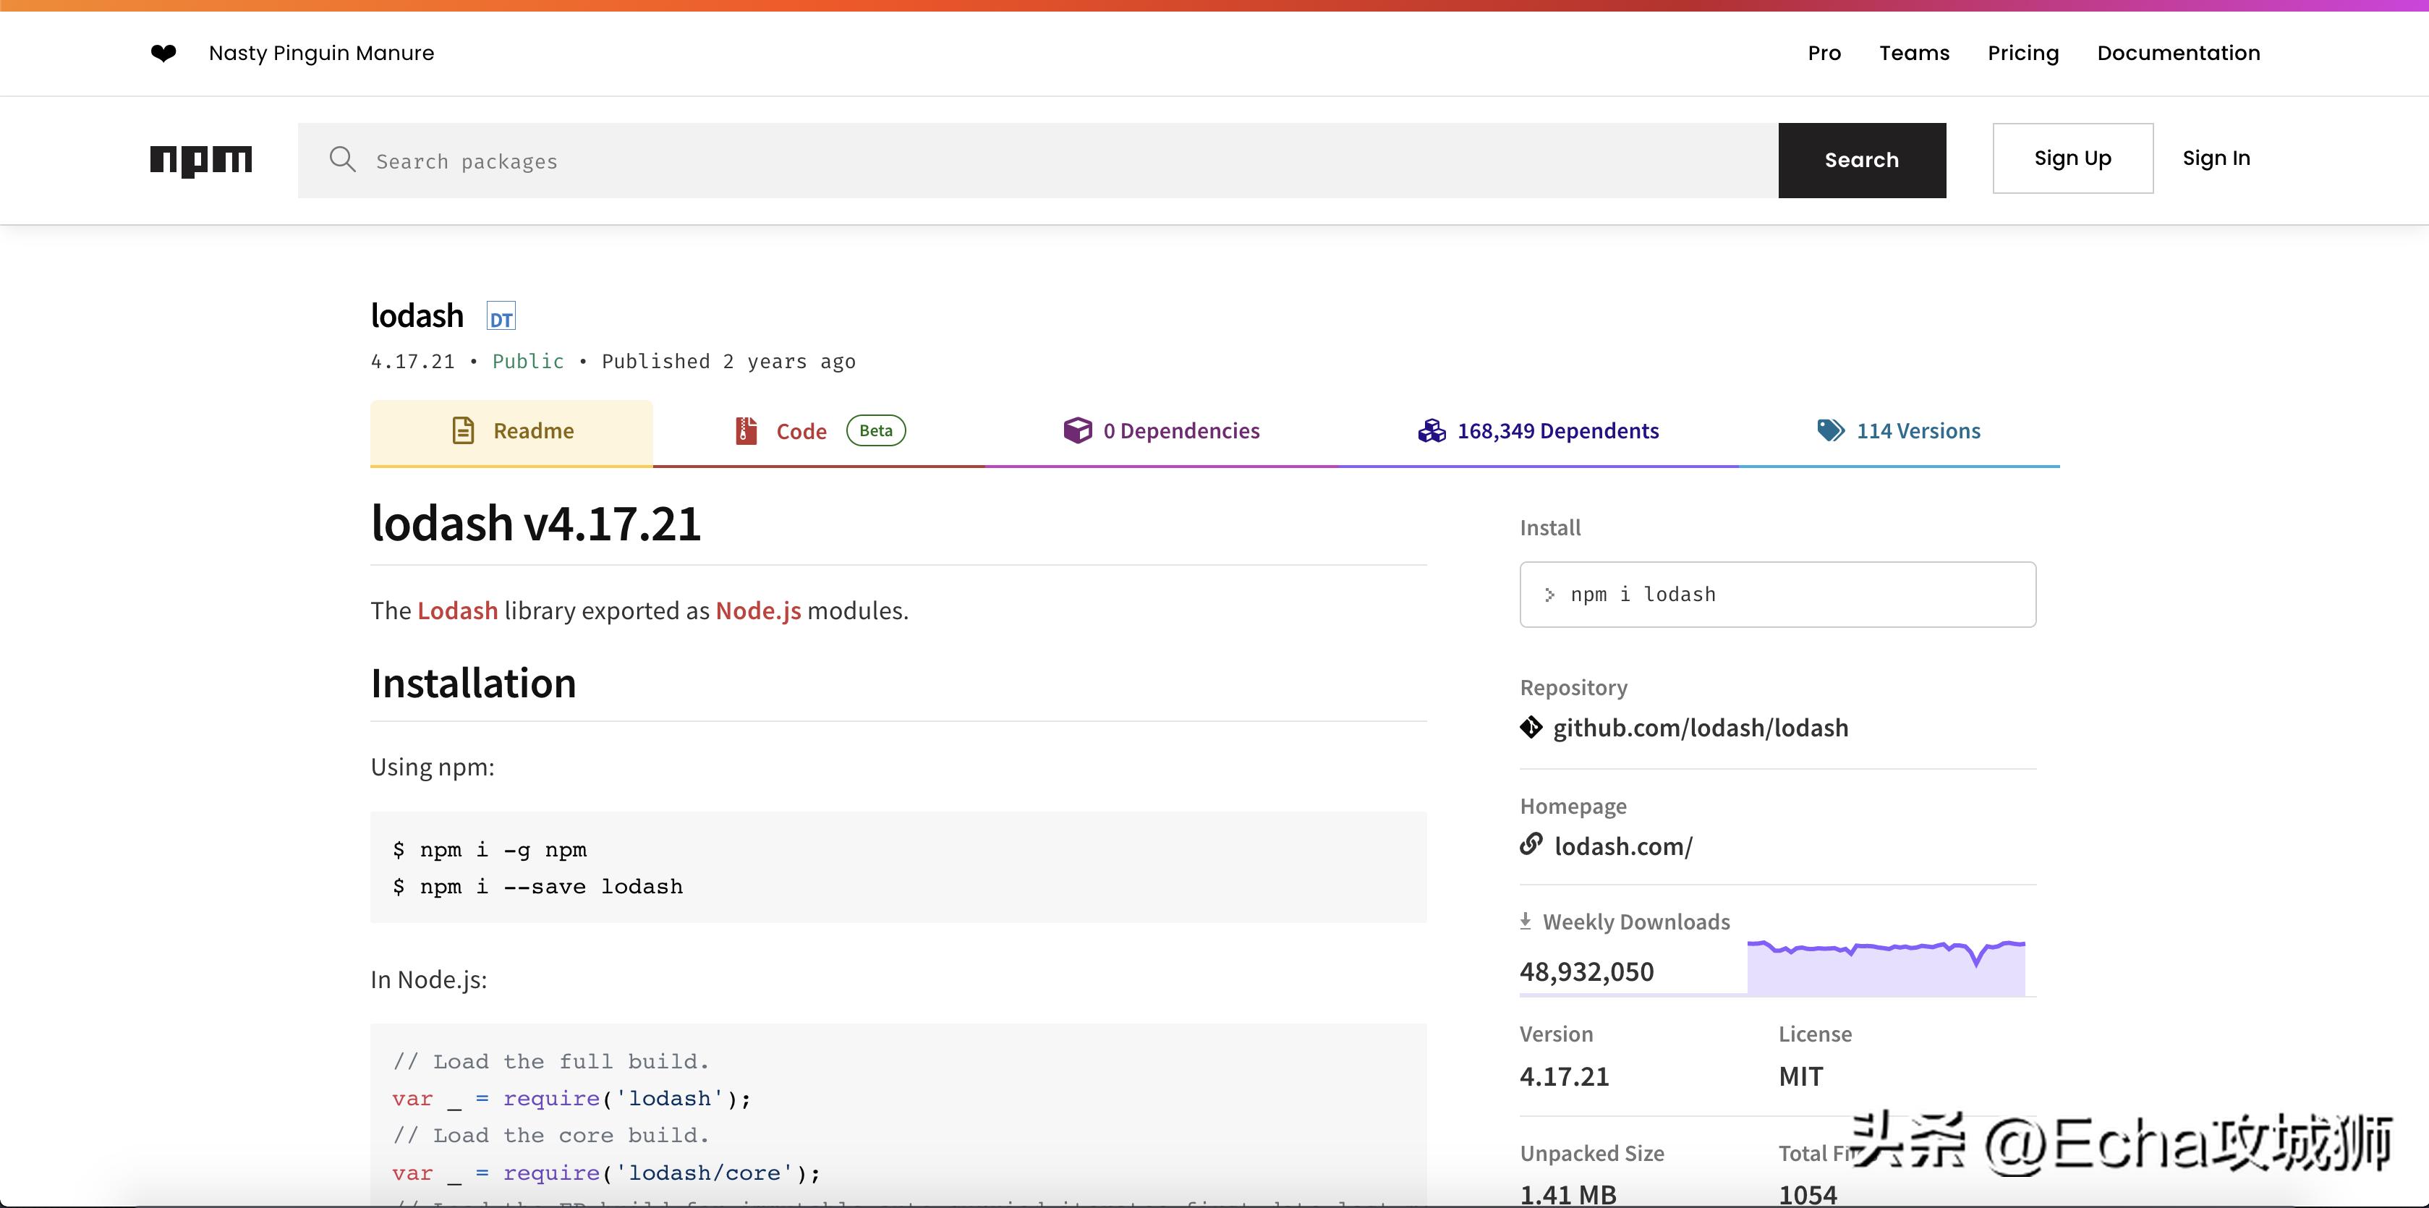The height and width of the screenshot is (1208, 2429).
Task: Click the black heart icon
Action: [x=163, y=54]
